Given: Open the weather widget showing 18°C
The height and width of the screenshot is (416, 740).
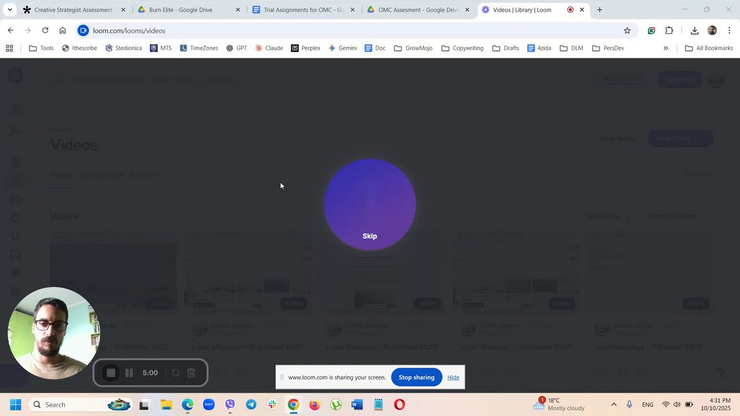Looking at the screenshot, I should point(559,404).
